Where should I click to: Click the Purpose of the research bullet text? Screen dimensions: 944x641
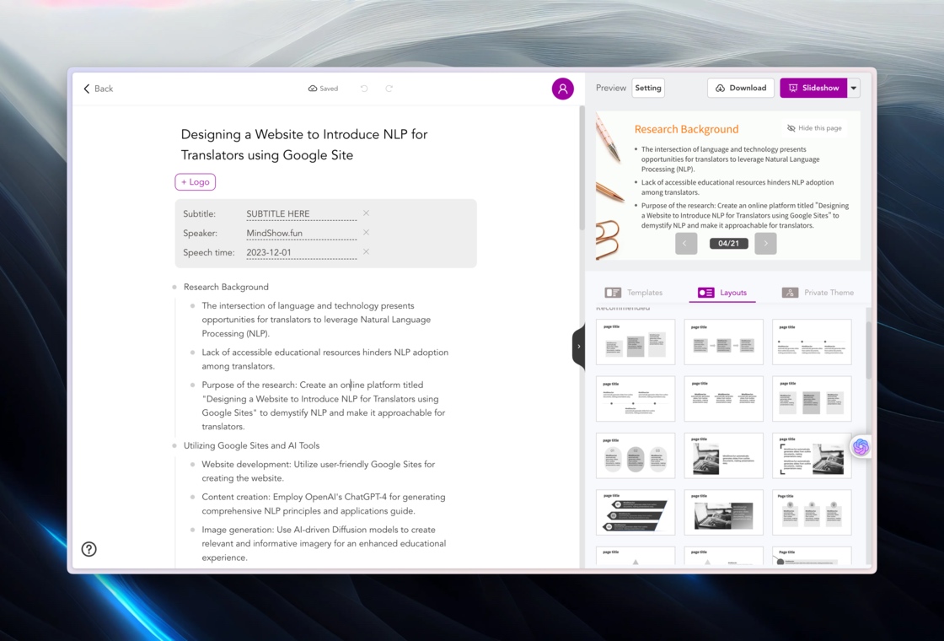tap(324, 406)
